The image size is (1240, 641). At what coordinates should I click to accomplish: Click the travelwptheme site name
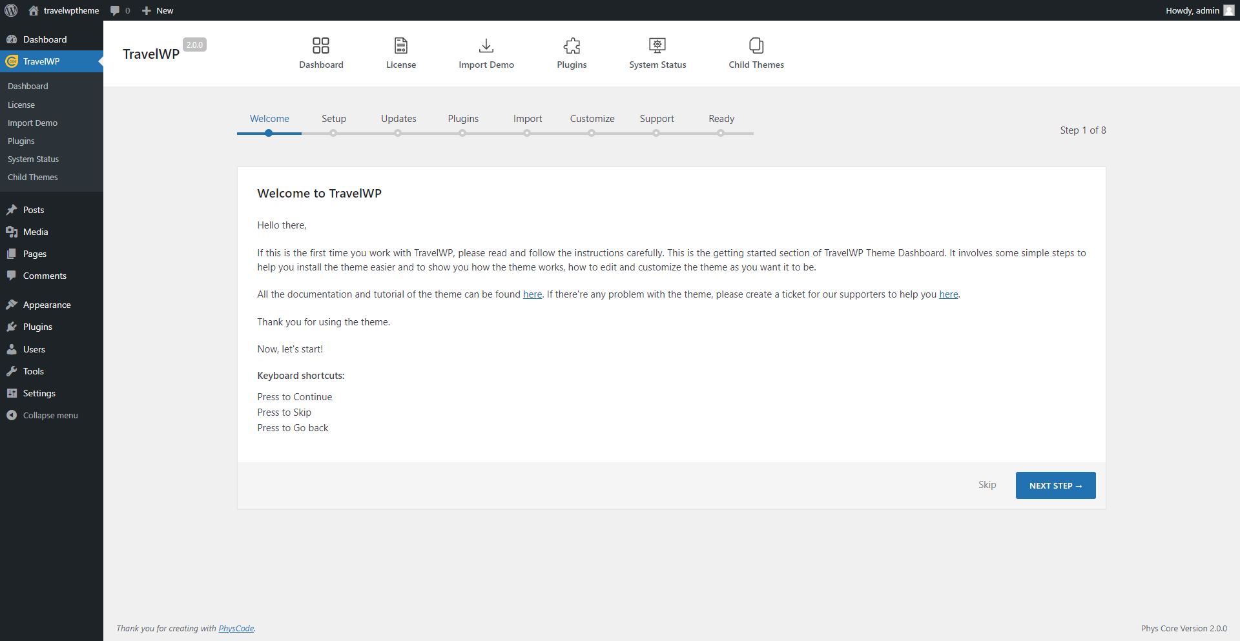coord(71,10)
